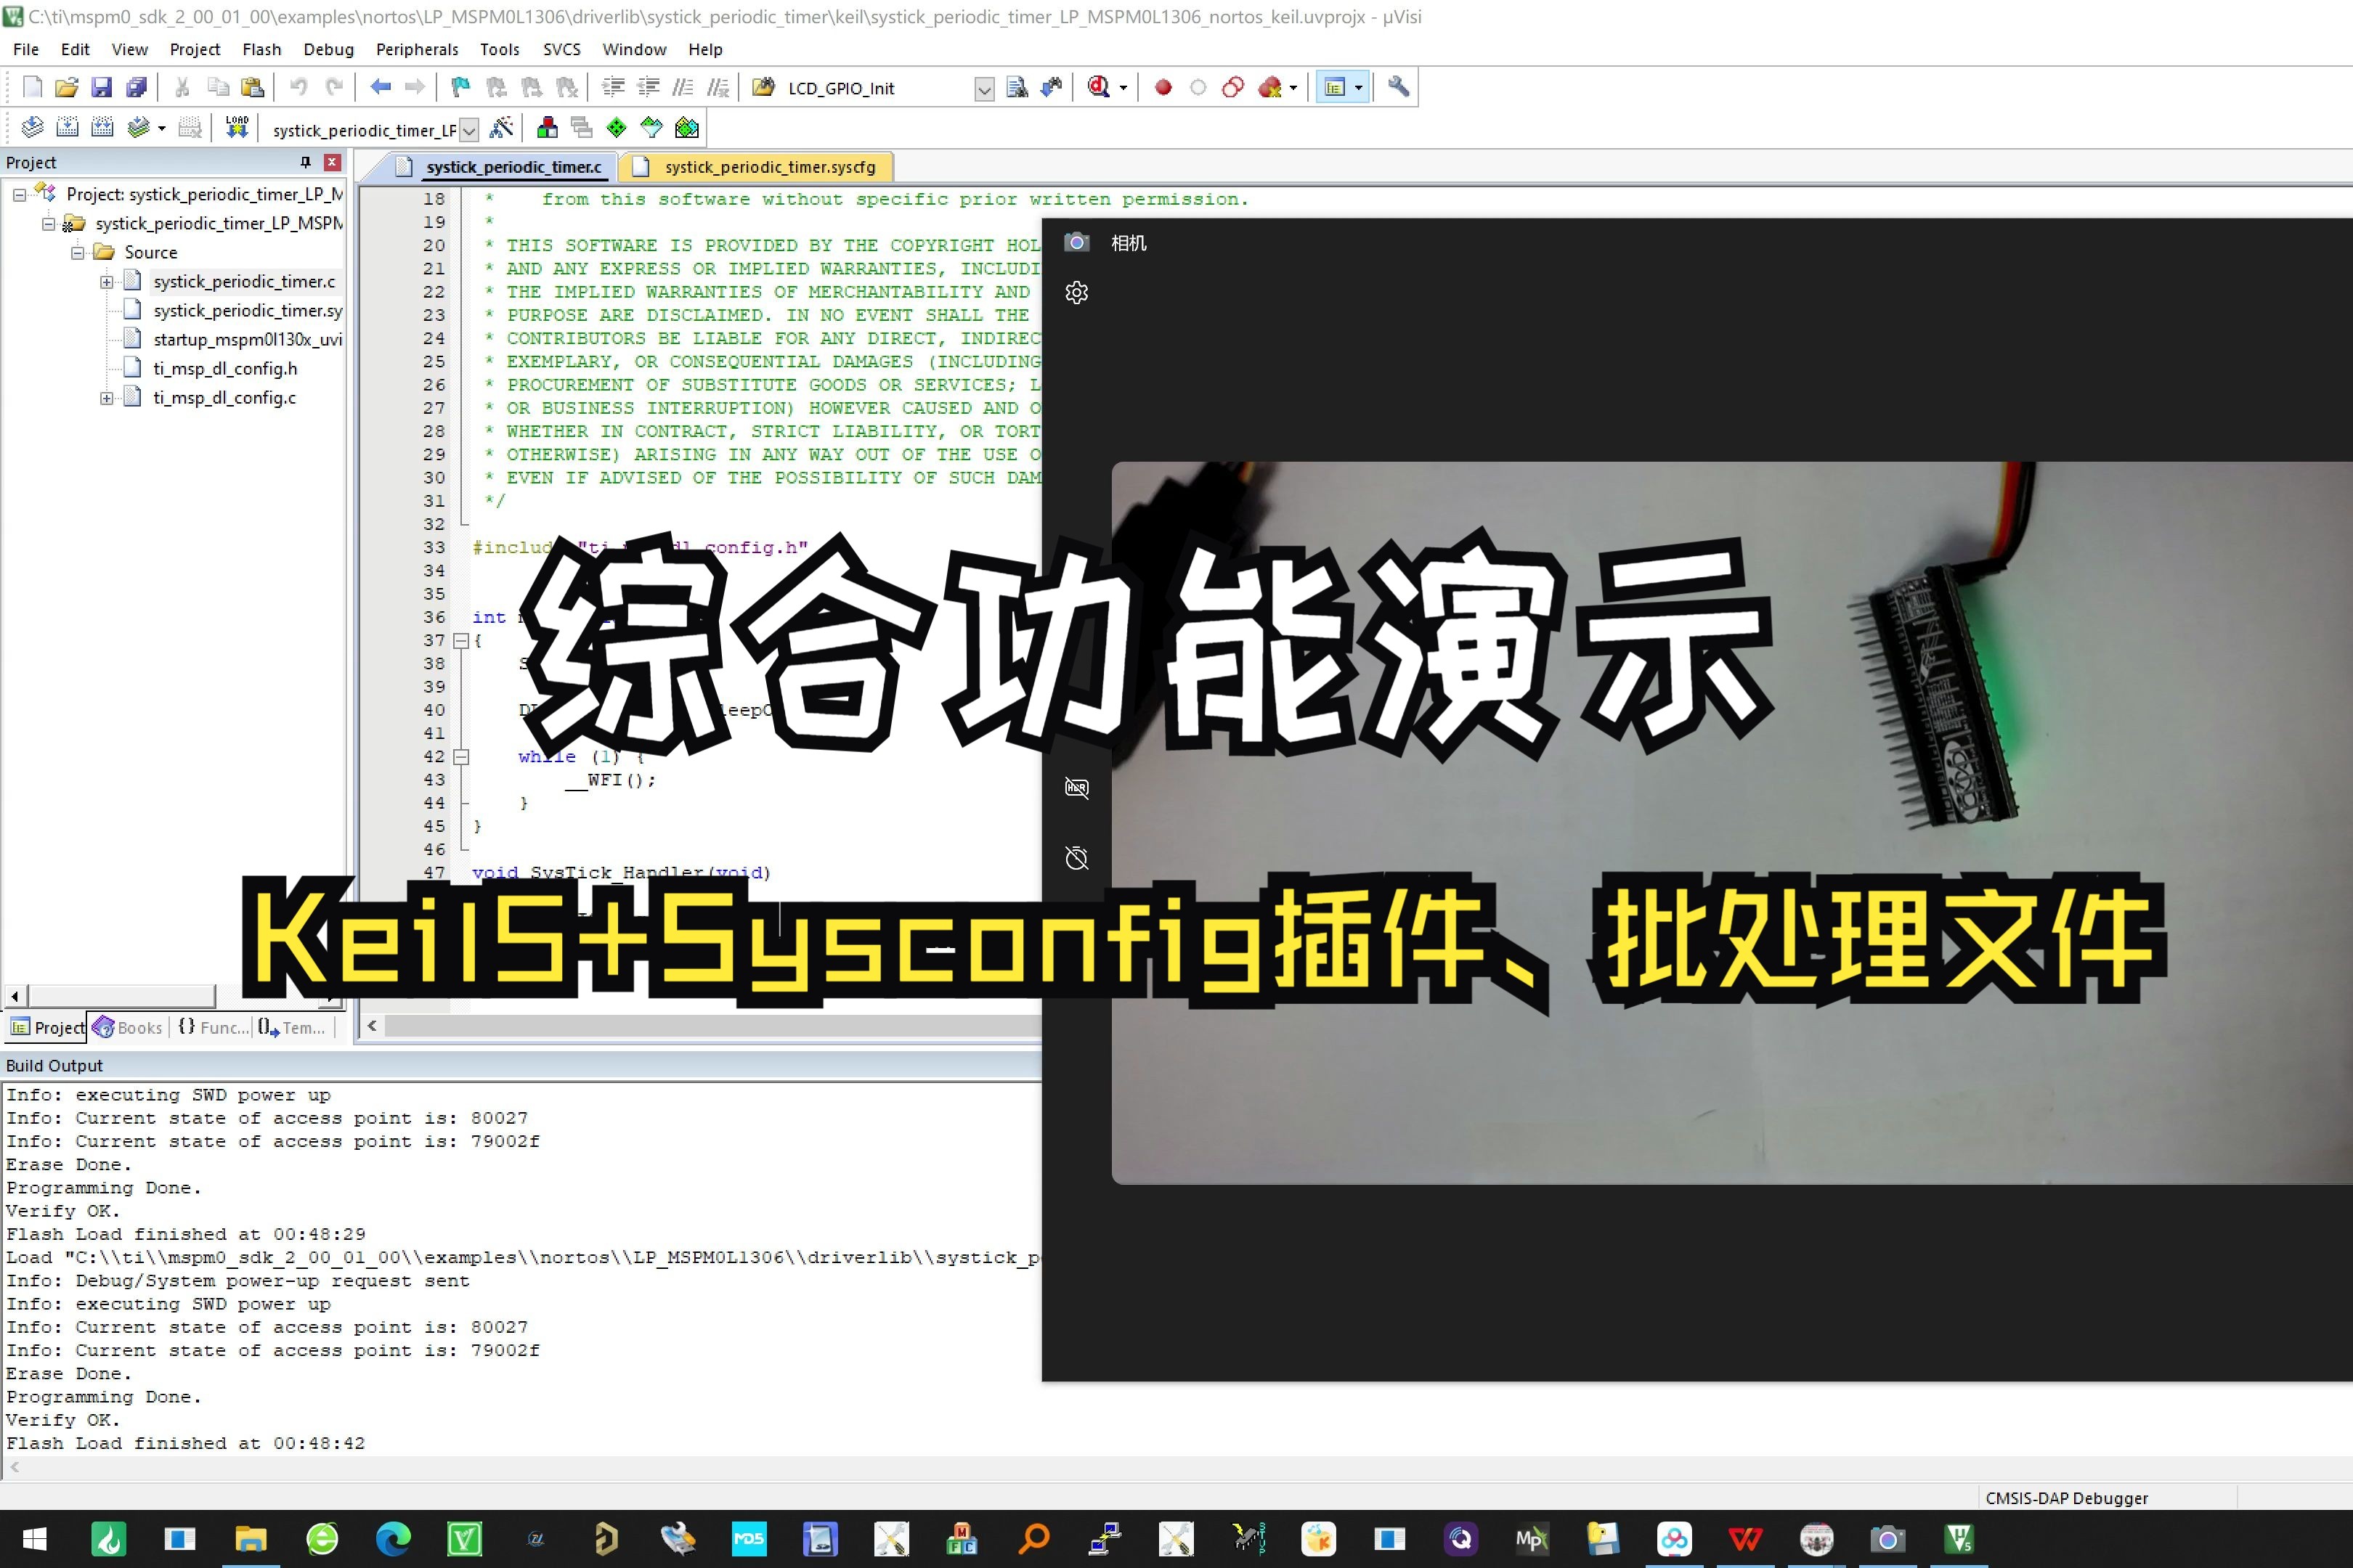This screenshot has height=1568, width=2353.
Task: Navigate backwards with the blue arrow
Action: click(380, 87)
